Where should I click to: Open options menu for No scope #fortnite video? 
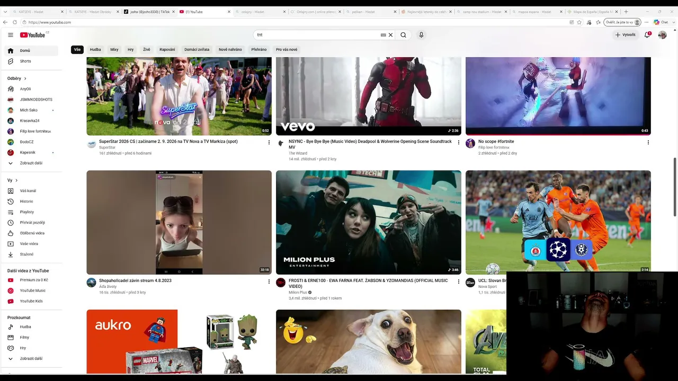(x=648, y=142)
